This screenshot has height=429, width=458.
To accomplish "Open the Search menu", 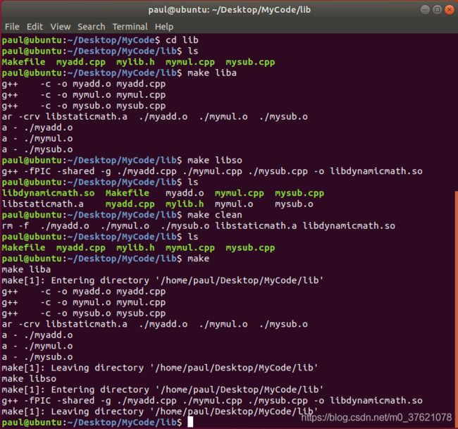I will coord(91,27).
